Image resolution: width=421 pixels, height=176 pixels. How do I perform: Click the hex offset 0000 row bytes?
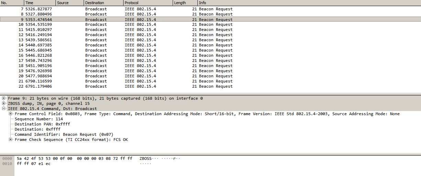(x=75, y=158)
